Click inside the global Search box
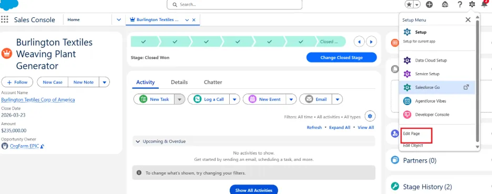This screenshot has height=194, width=492. click(234, 5)
